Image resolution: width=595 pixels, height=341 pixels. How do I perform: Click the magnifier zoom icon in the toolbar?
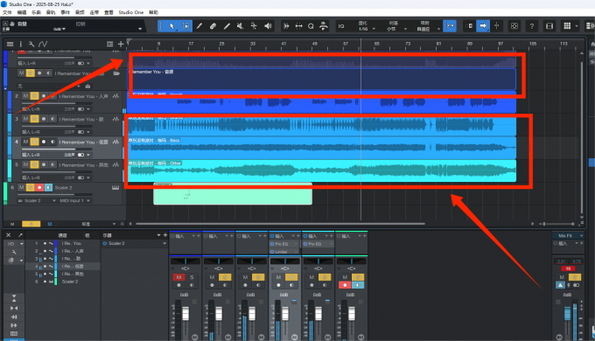pyautogui.click(x=311, y=25)
